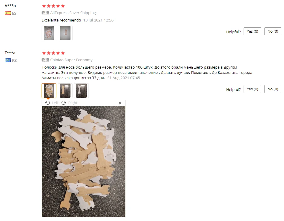284x221 pixels.
Task: Click the Right rotate text label
Action: pos(73,103)
